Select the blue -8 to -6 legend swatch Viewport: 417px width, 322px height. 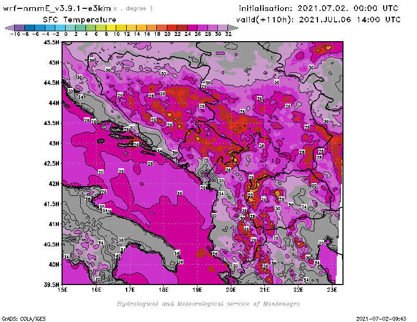point(30,27)
